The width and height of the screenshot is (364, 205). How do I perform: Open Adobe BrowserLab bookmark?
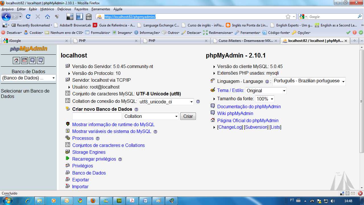[x=73, y=25]
